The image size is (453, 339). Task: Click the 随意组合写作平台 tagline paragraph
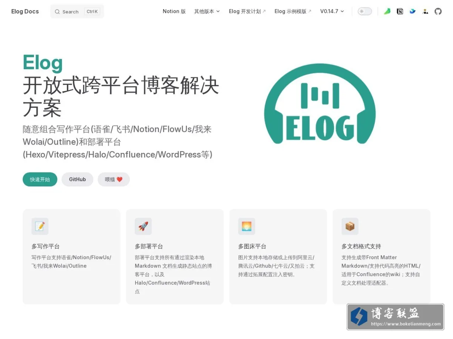pos(117,142)
